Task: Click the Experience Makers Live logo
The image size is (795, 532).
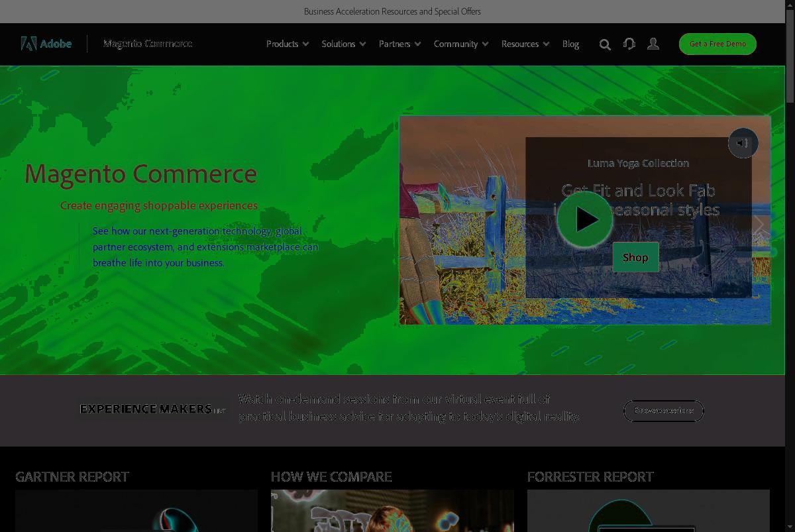Action: point(152,409)
